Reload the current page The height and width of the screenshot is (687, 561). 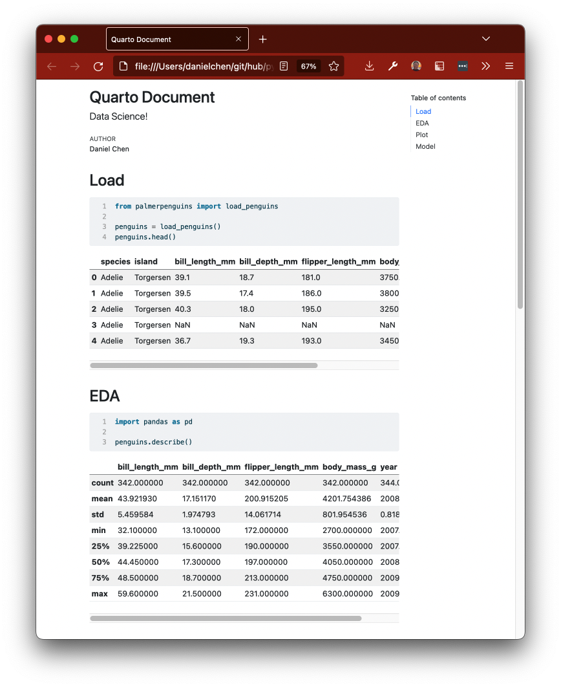click(x=98, y=66)
